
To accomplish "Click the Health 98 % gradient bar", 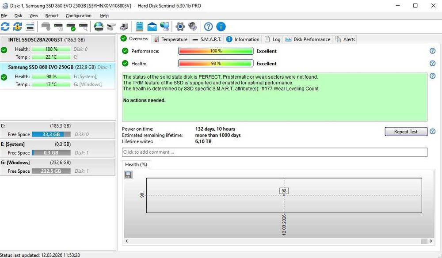I will point(216,63).
